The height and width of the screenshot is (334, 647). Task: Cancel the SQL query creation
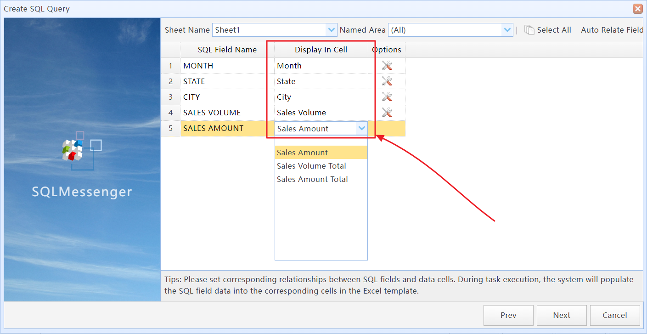614,315
